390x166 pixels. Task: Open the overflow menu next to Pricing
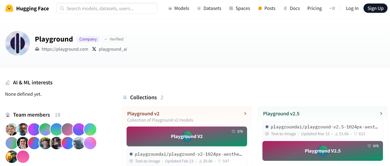tap(332, 8)
